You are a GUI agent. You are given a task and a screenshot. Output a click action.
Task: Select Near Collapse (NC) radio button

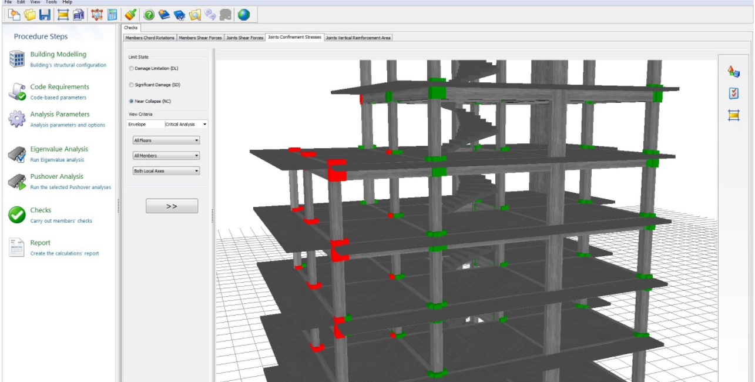[132, 102]
